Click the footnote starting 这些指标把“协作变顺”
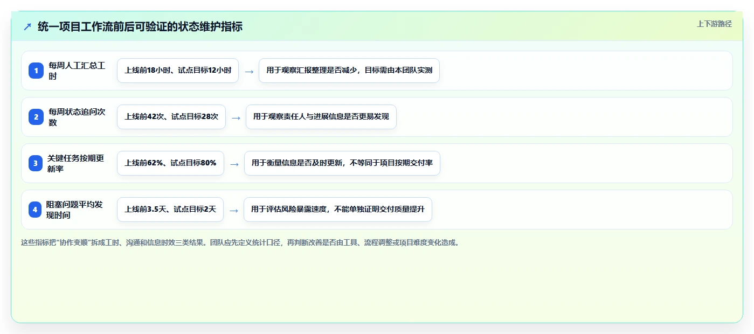754x334 pixels. coord(240,242)
